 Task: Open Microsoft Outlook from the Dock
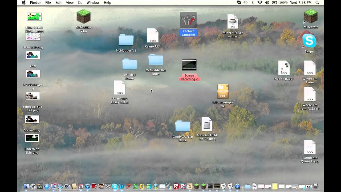pyautogui.click(x=142, y=186)
